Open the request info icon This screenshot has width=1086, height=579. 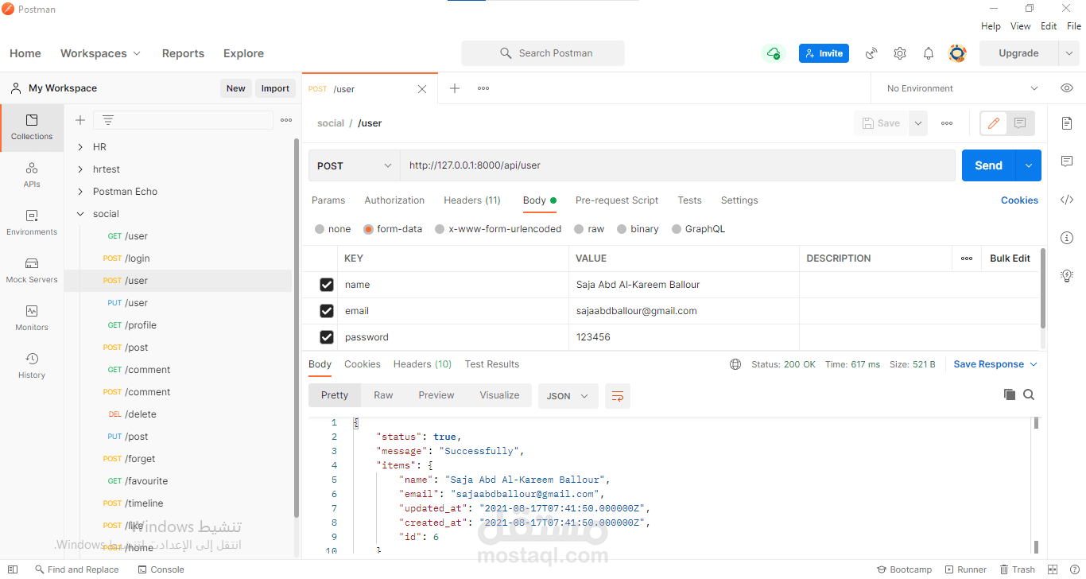pyautogui.click(x=1067, y=238)
